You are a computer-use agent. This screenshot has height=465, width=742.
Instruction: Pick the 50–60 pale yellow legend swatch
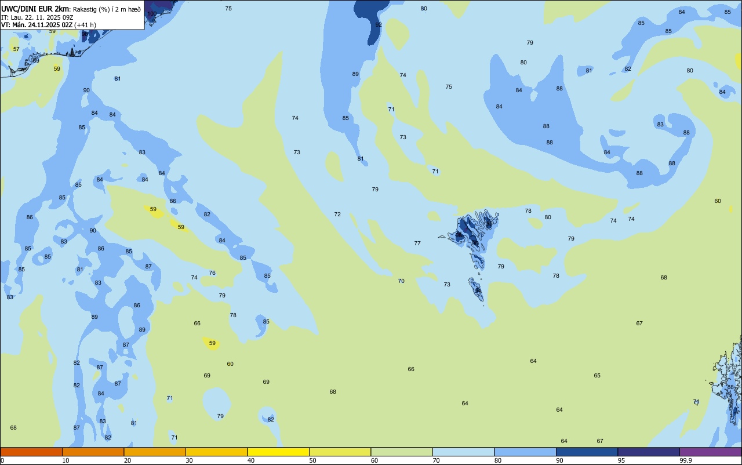340,452
